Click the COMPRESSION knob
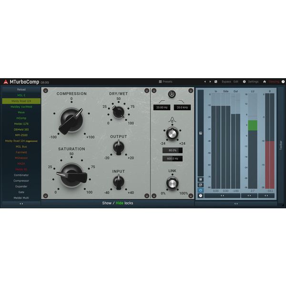 71,121
